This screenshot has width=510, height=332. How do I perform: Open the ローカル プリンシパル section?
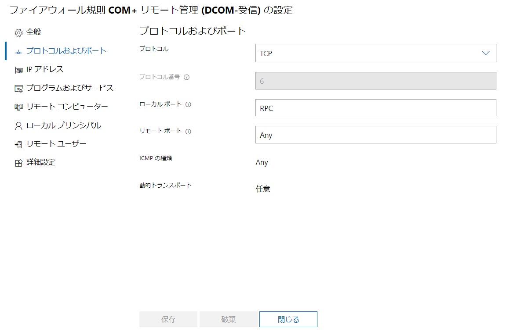[x=64, y=125]
